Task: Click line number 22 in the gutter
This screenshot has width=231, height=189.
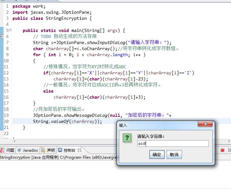Action: coord(6,133)
